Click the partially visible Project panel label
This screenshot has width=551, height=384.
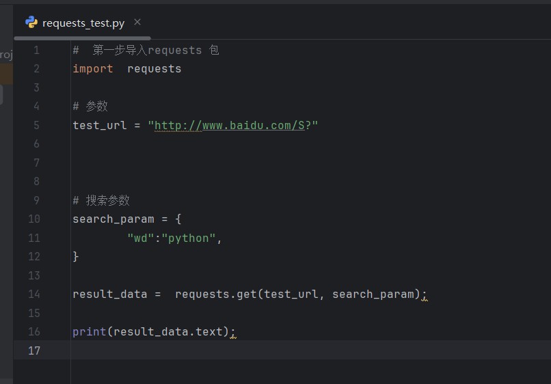click(6, 55)
